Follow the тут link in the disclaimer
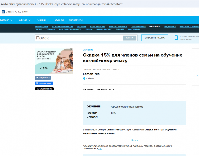The width and height of the screenshot is (199, 156). coord(100,149)
